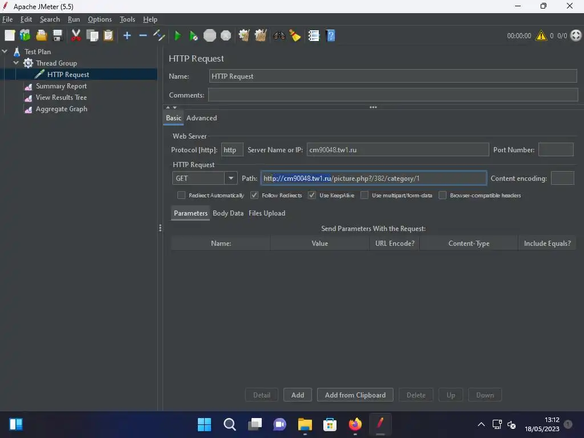Collapse the Thread Group tree node
584x438 pixels.
pos(16,63)
